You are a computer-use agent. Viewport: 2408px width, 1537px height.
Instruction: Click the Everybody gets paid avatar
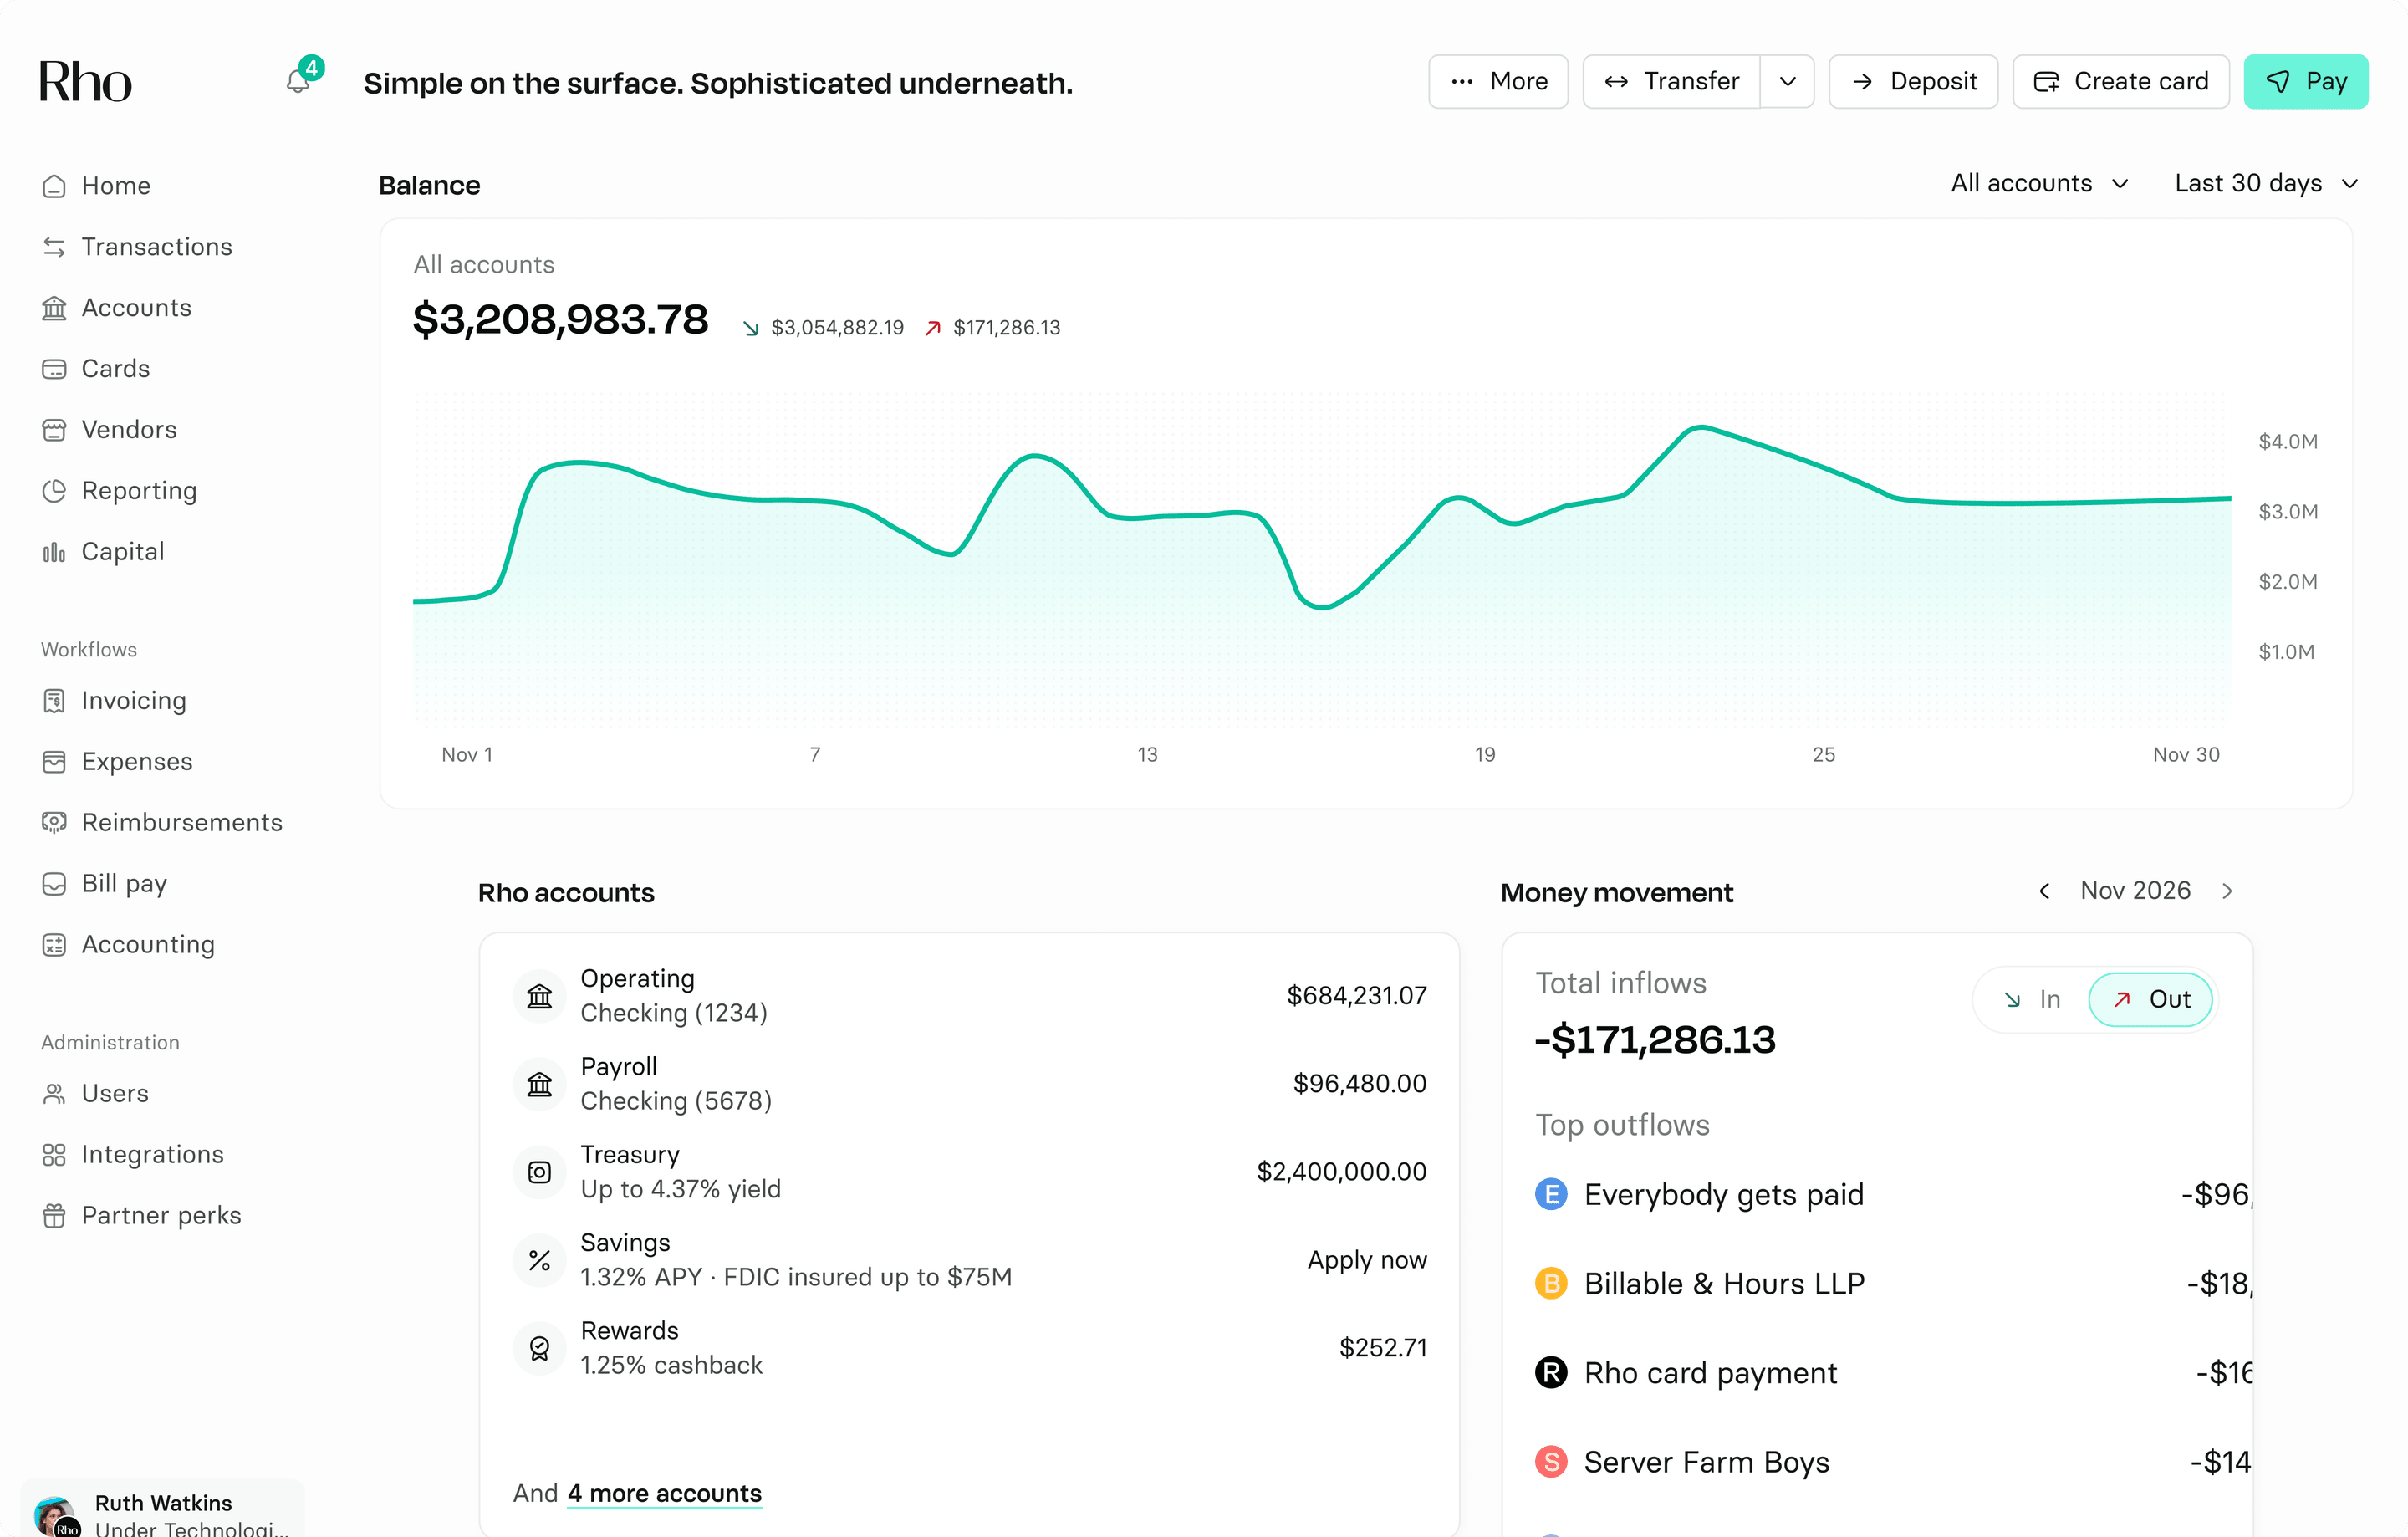1551,1194
